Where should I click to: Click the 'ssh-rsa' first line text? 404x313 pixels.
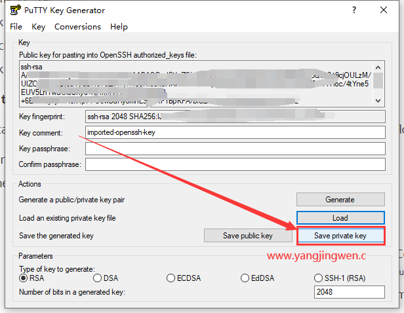click(31, 67)
